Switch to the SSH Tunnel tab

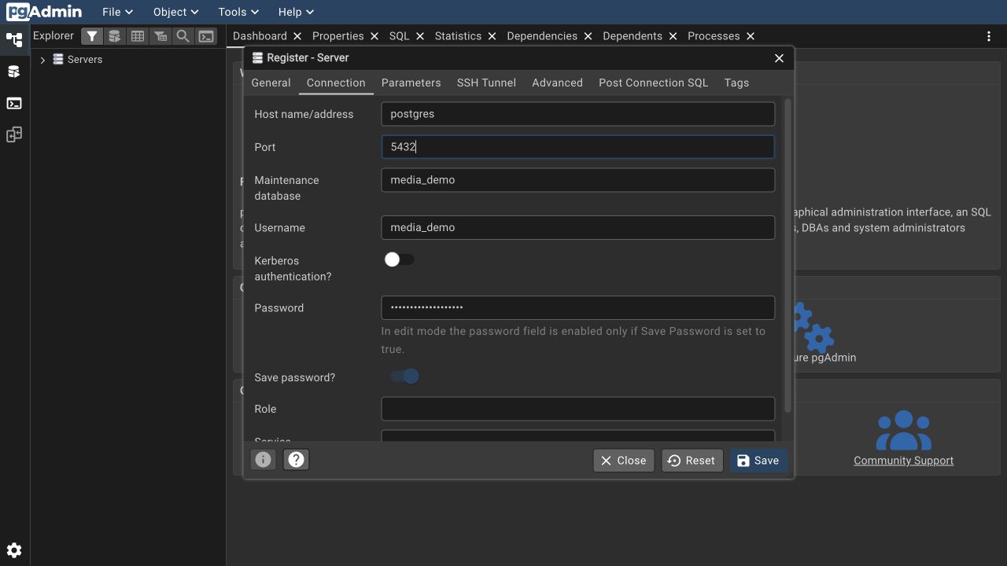pyautogui.click(x=486, y=83)
